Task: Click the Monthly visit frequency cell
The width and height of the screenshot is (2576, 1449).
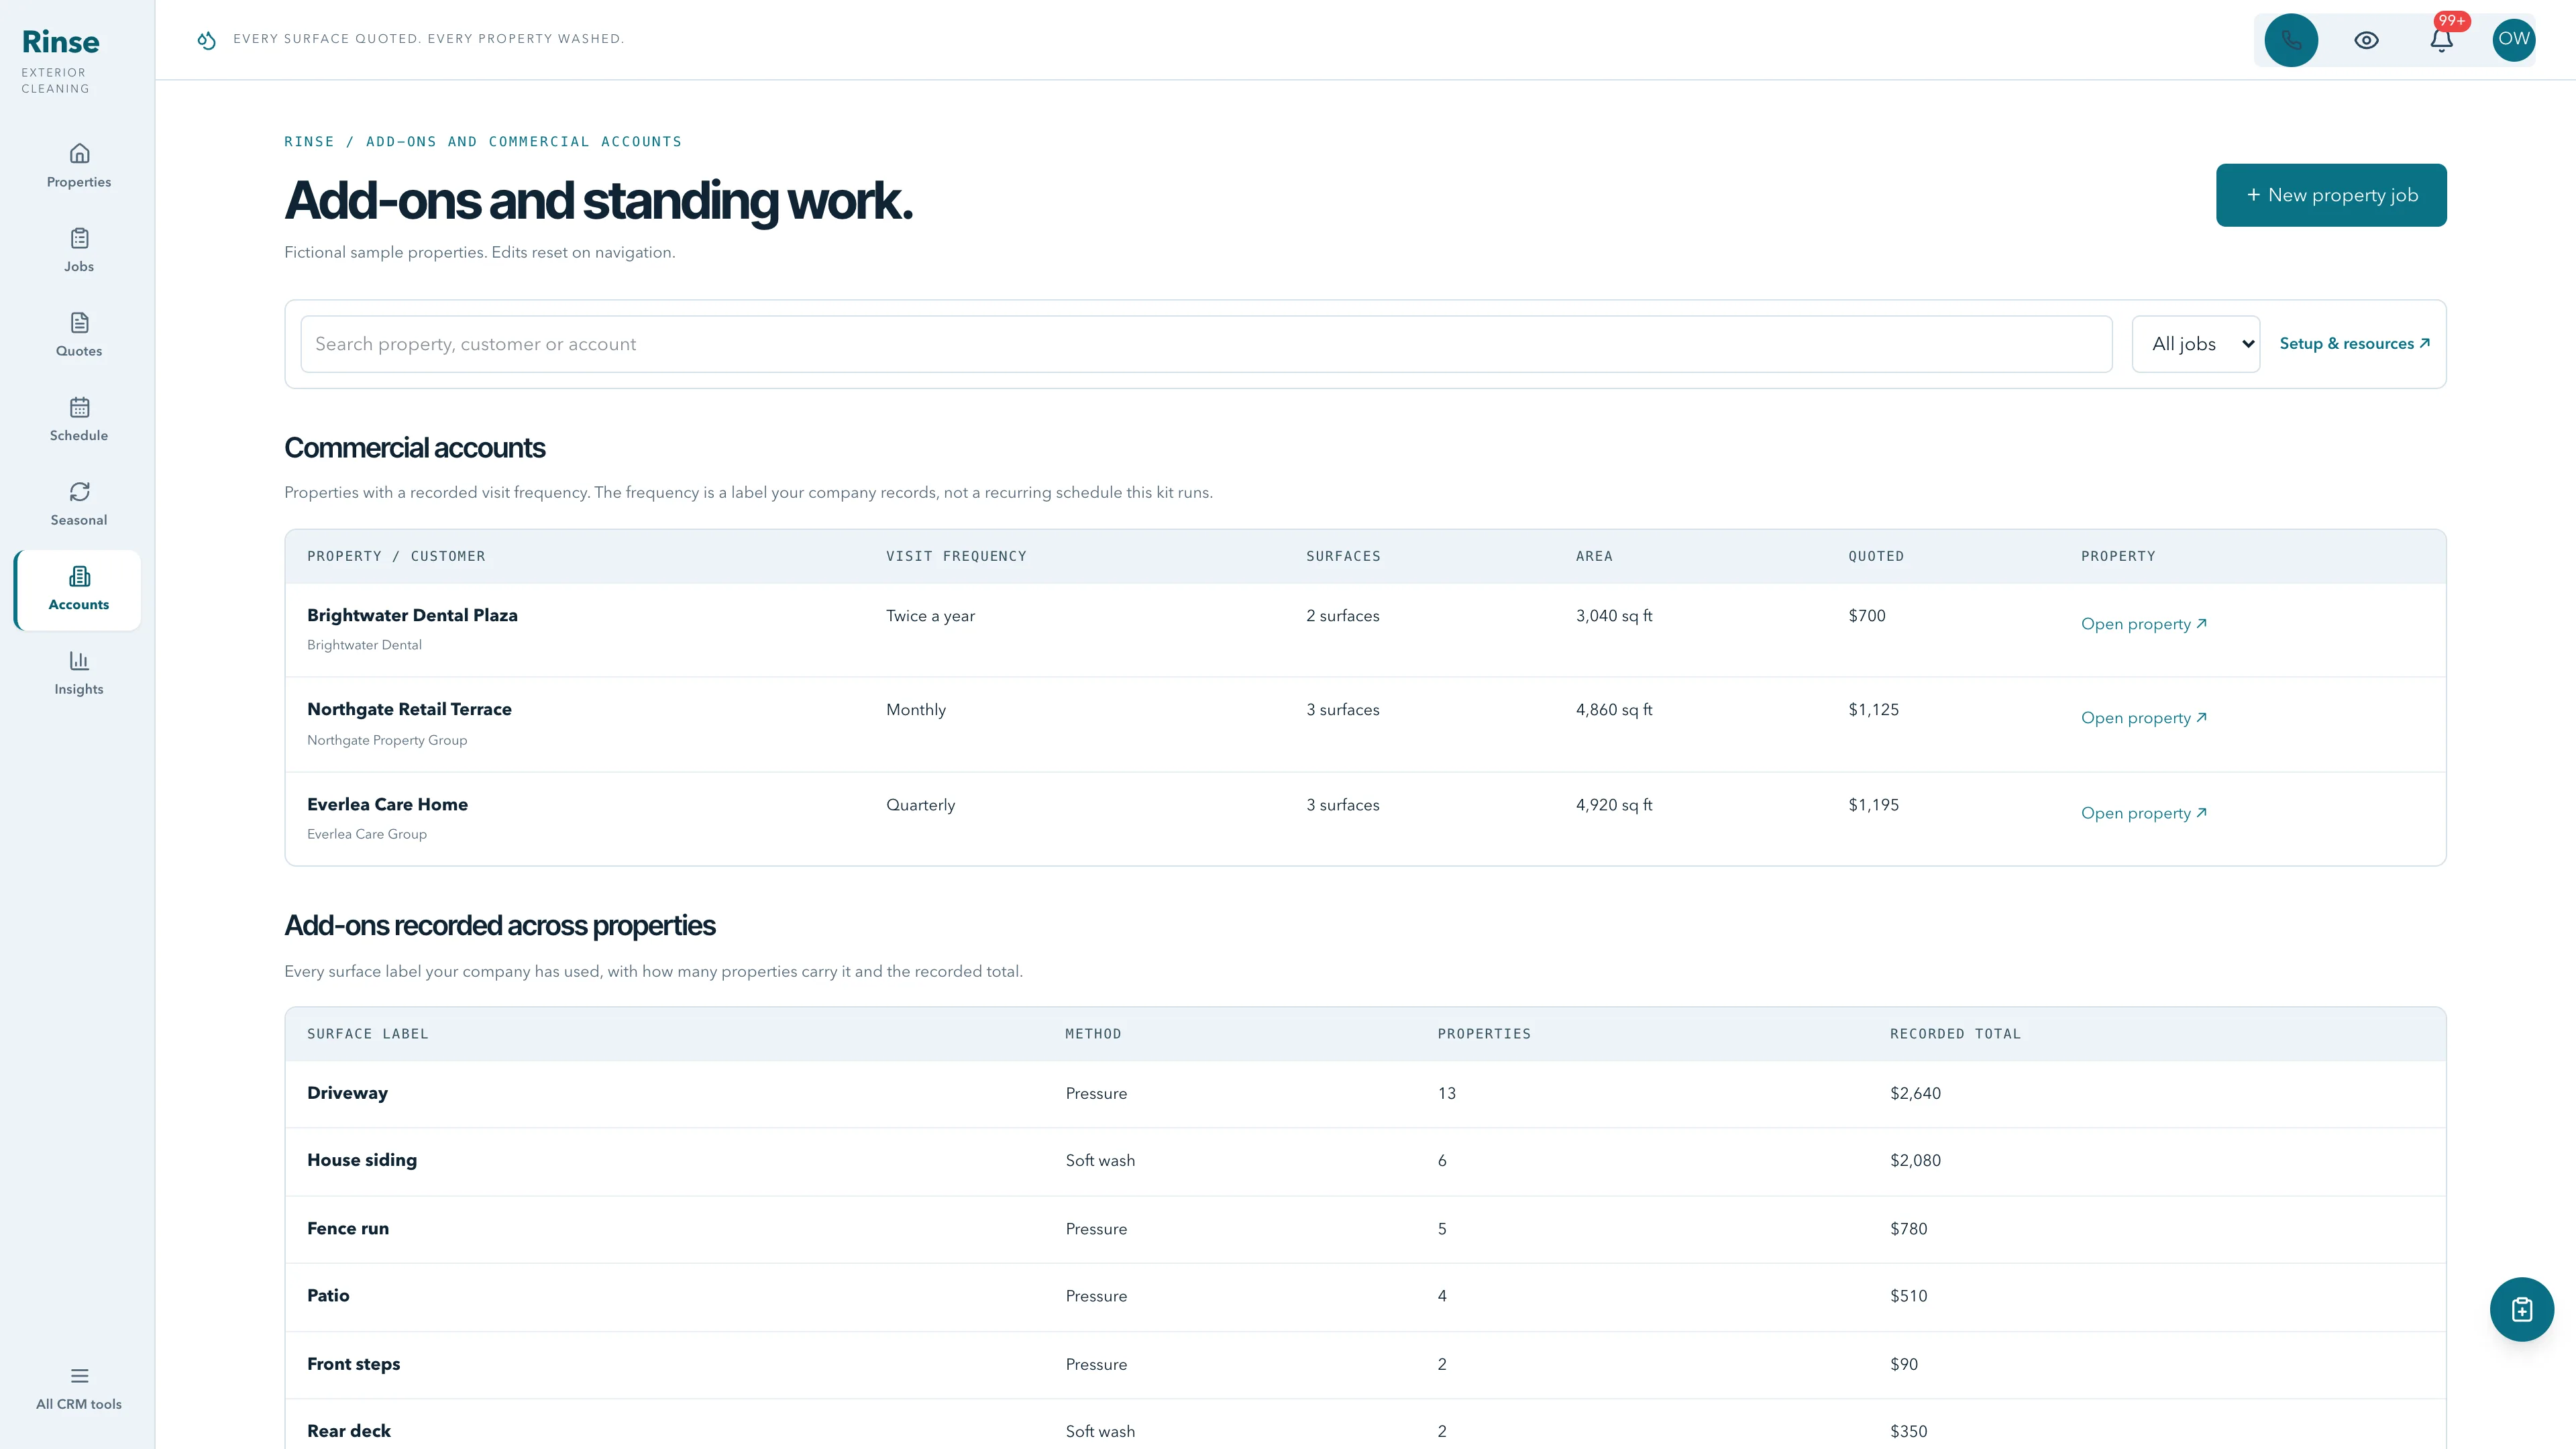Action: [x=915, y=709]
